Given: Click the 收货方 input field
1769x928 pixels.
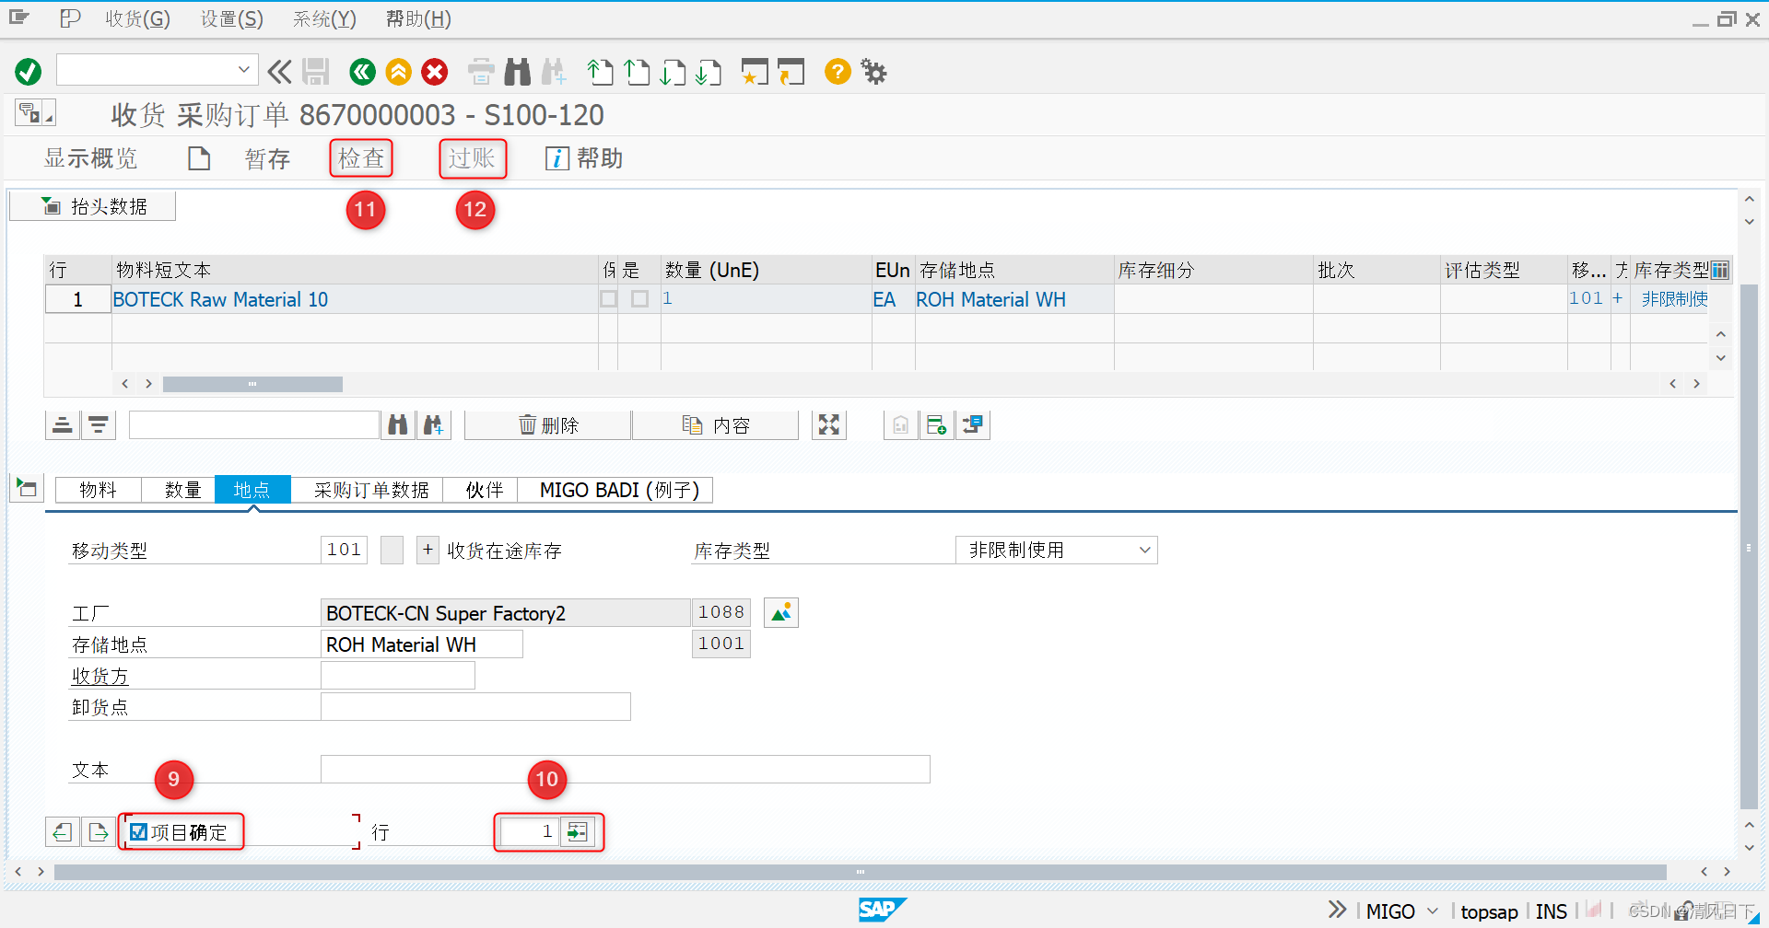Looking at the screenshot, I should (x=398, y=675).
